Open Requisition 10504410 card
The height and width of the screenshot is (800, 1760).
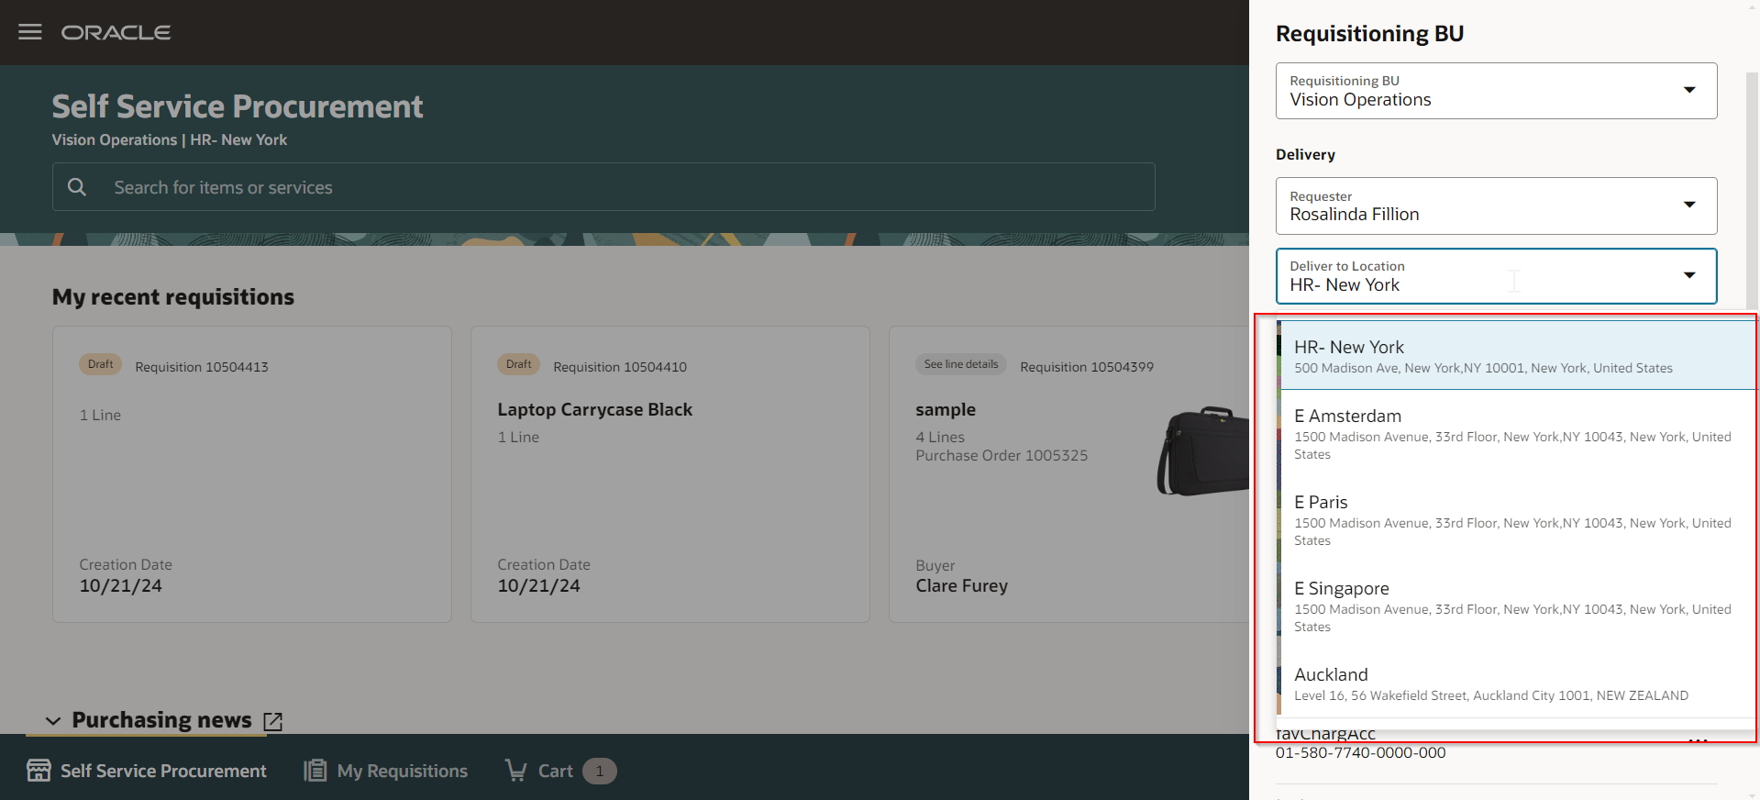coord(670,474)
